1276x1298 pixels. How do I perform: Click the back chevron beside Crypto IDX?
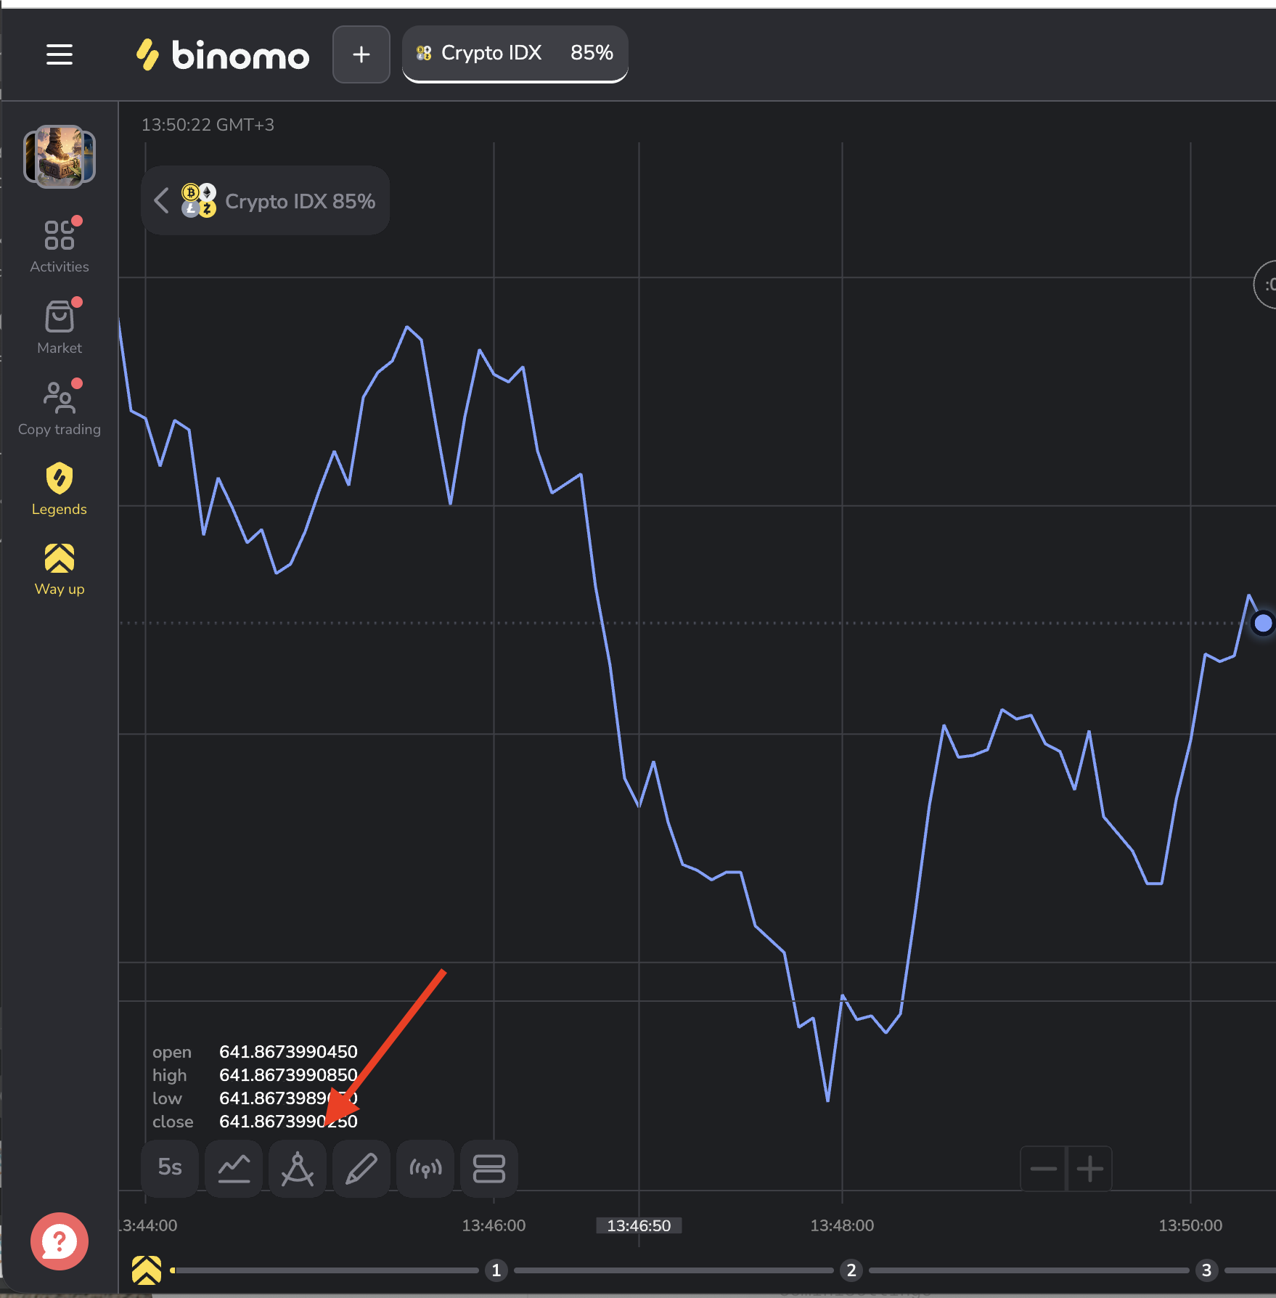(162, 200)
